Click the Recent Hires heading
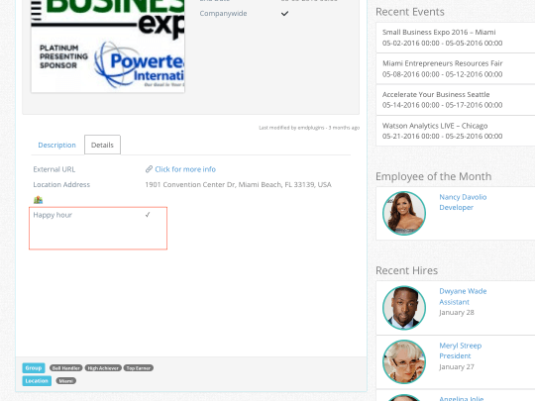Image resolution: width=535 pixels, height=401 pixels. click(406, 270)
